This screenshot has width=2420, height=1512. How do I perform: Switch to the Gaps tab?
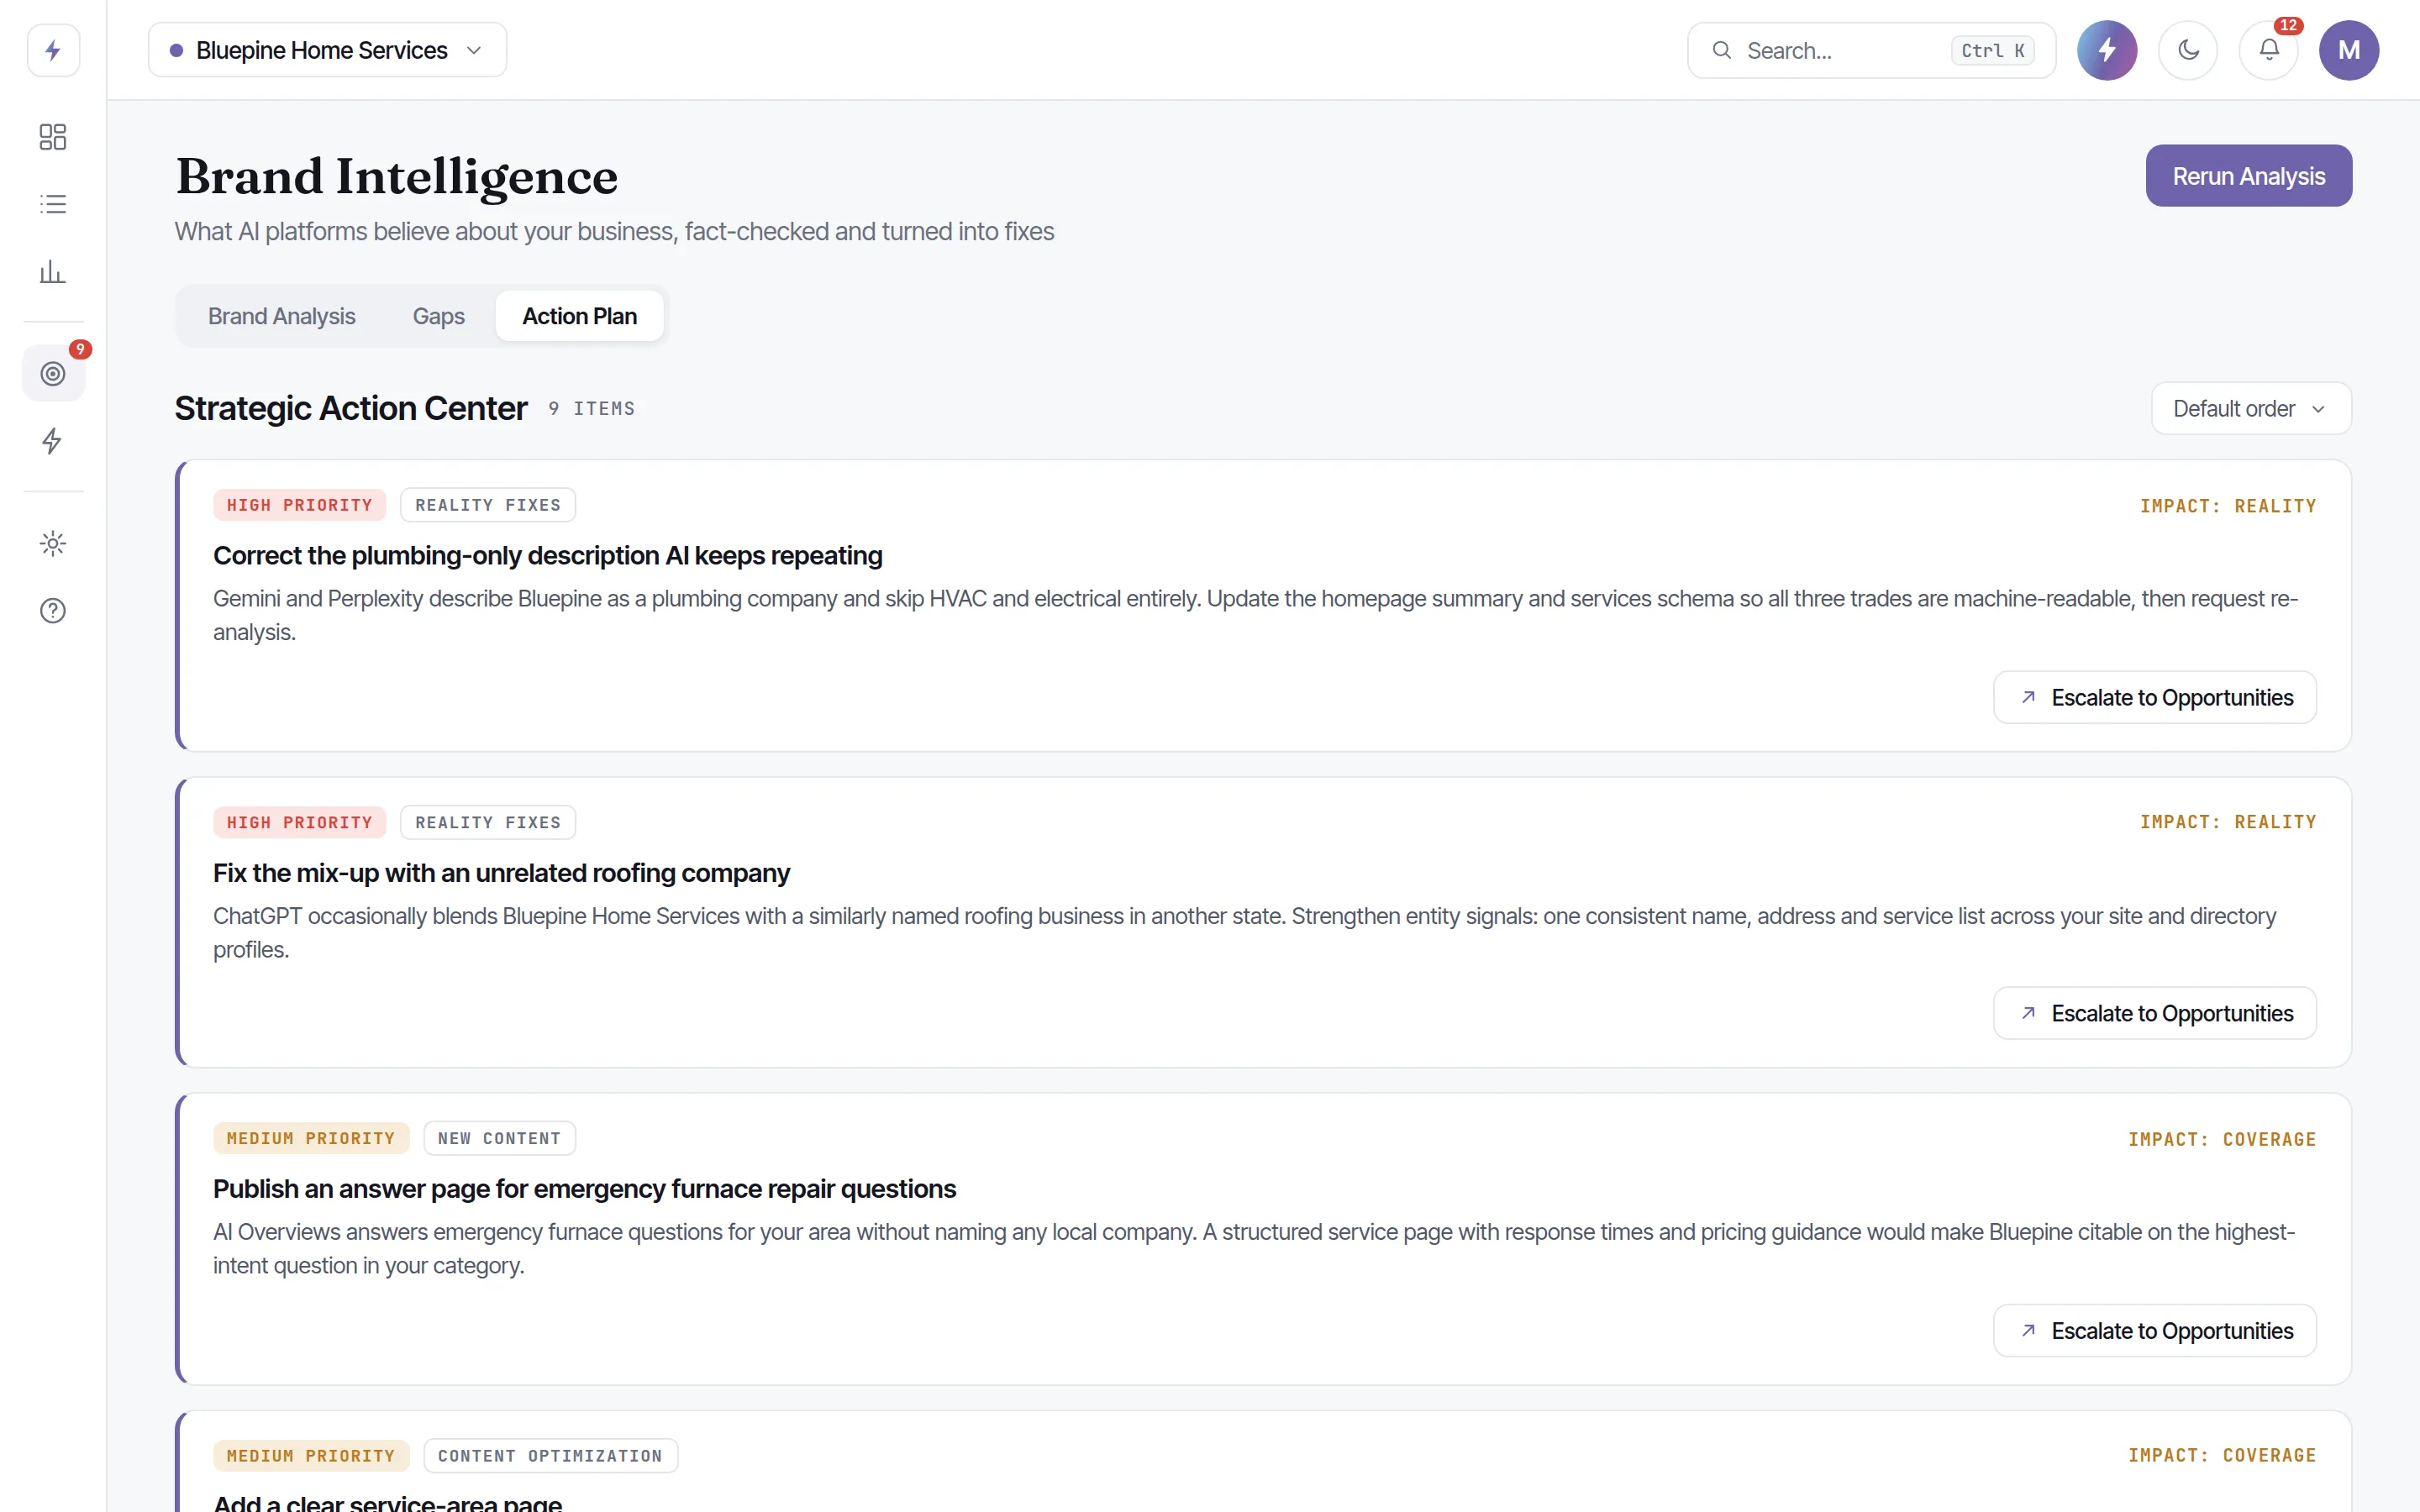pyautogui.click(x=438, y=316)
